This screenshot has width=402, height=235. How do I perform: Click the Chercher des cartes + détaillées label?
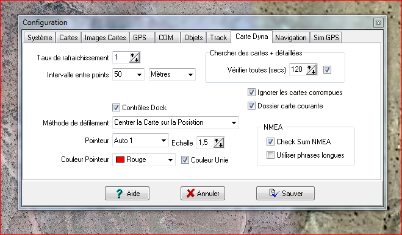[x=256, y=53]
